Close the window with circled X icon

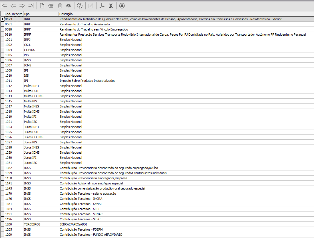click(x=122, y=6)
